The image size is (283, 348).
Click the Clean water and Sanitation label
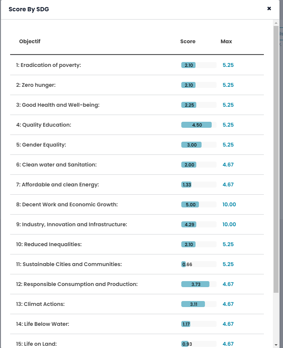point(56,165)
